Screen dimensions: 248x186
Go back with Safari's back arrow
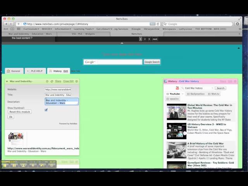tap(6, 24)
